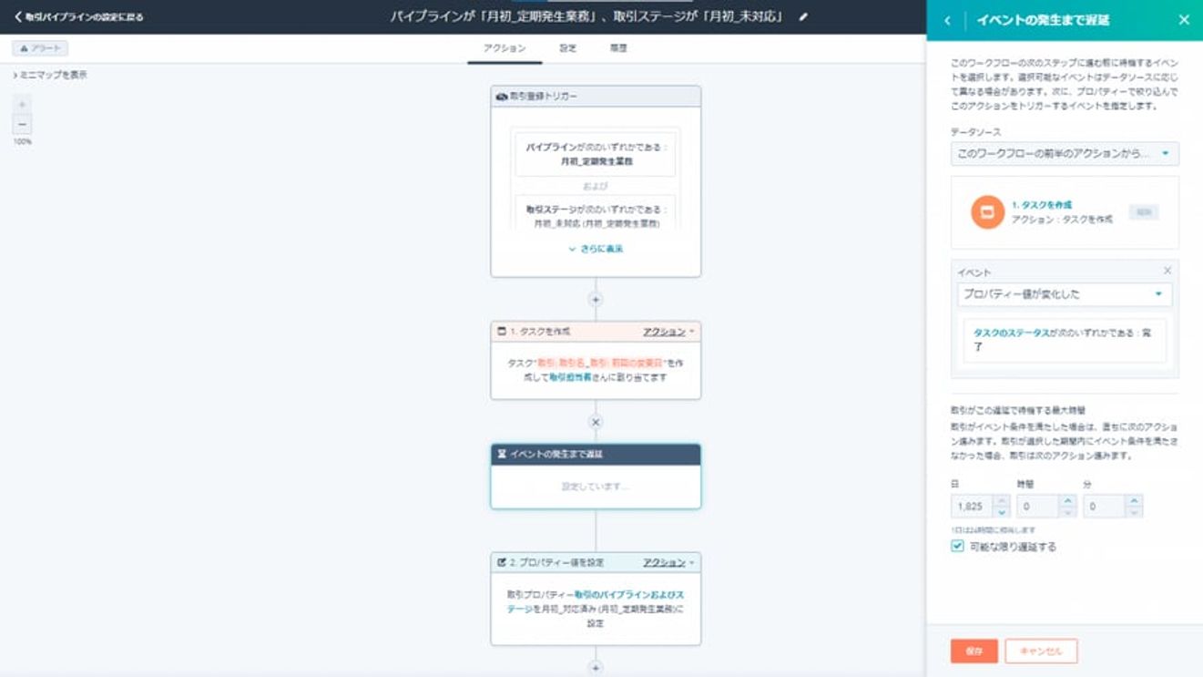The image size is (1203, 677).
Task: Expand ミニマップを表示 minimap toggle
Action: [x=51, y=75]
